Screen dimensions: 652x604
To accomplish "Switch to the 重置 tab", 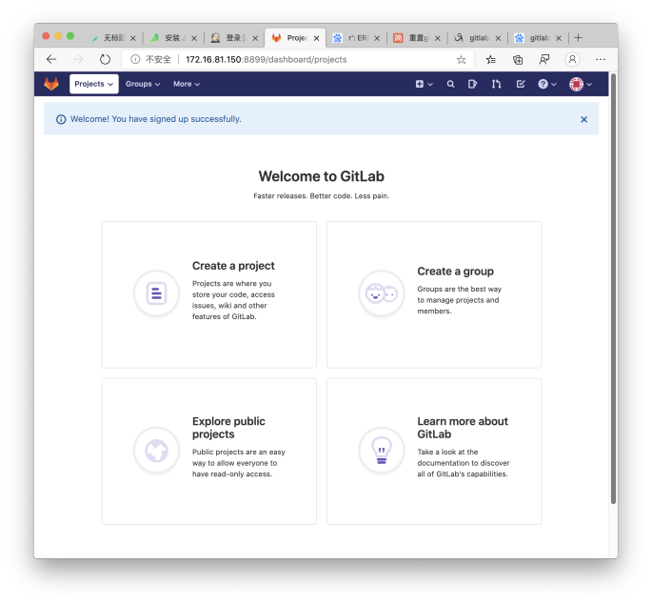I will 417,38.
